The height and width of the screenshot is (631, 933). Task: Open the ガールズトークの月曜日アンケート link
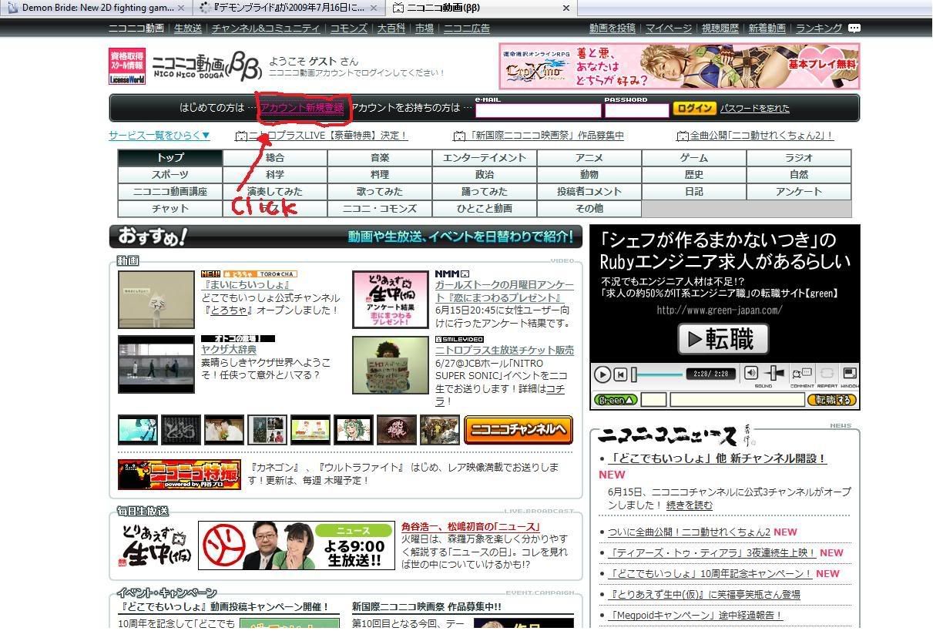505,291
